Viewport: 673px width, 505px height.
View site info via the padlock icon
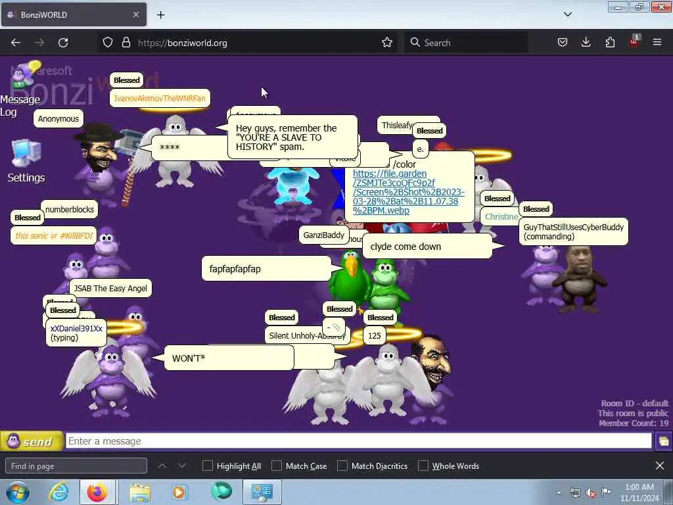[x=126, y=43]
